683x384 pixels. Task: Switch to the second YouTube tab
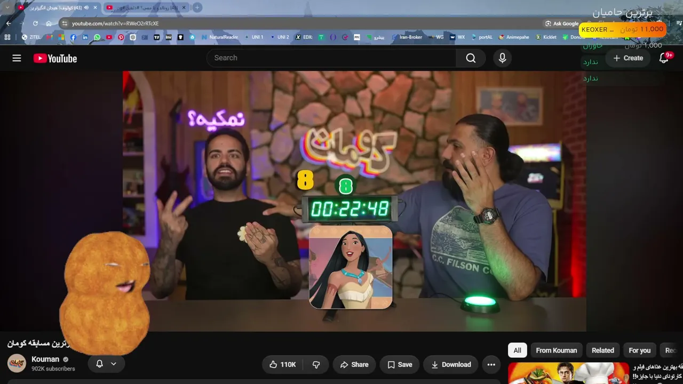145,7
